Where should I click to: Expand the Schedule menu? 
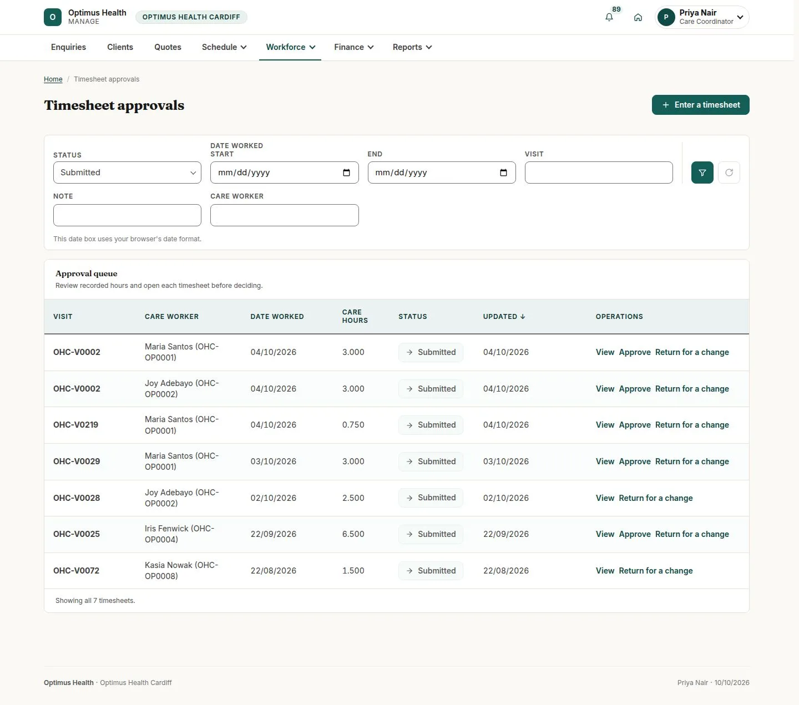(x=224, y=47)
